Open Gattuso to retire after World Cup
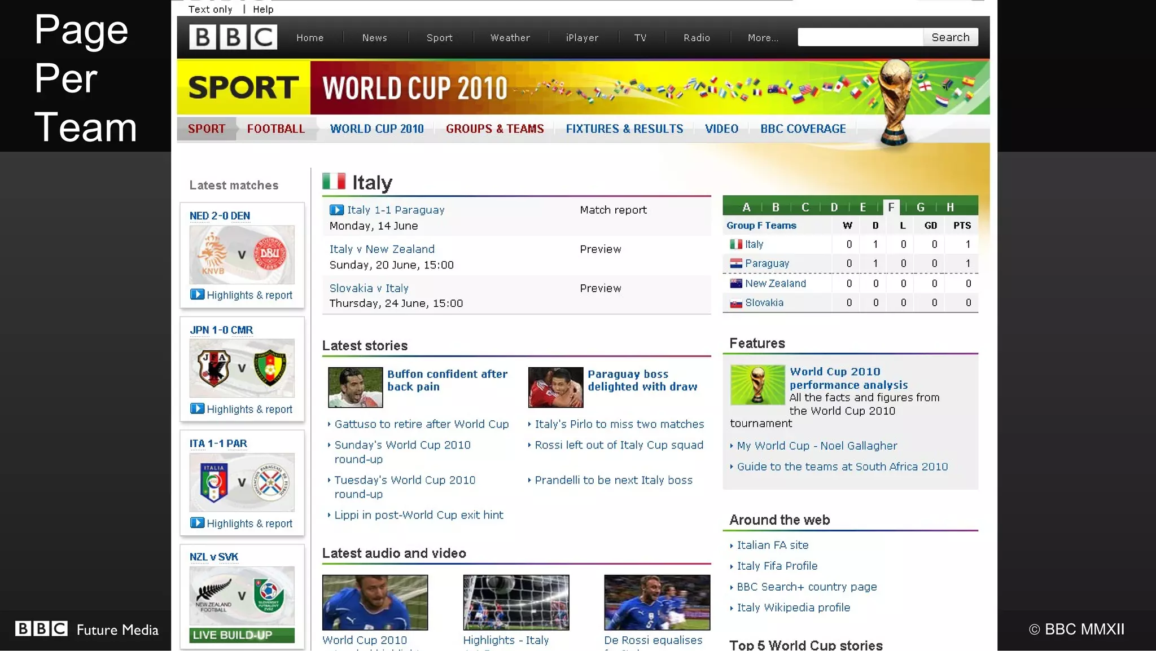 422,424
